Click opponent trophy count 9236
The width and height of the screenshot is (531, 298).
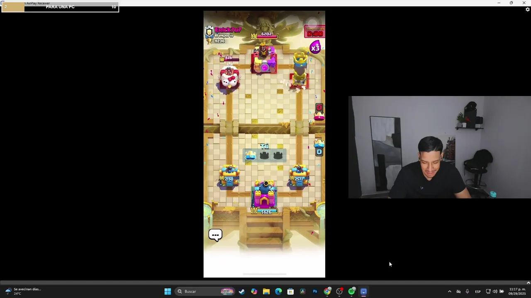pyautogui.click(x=219, y=41)
